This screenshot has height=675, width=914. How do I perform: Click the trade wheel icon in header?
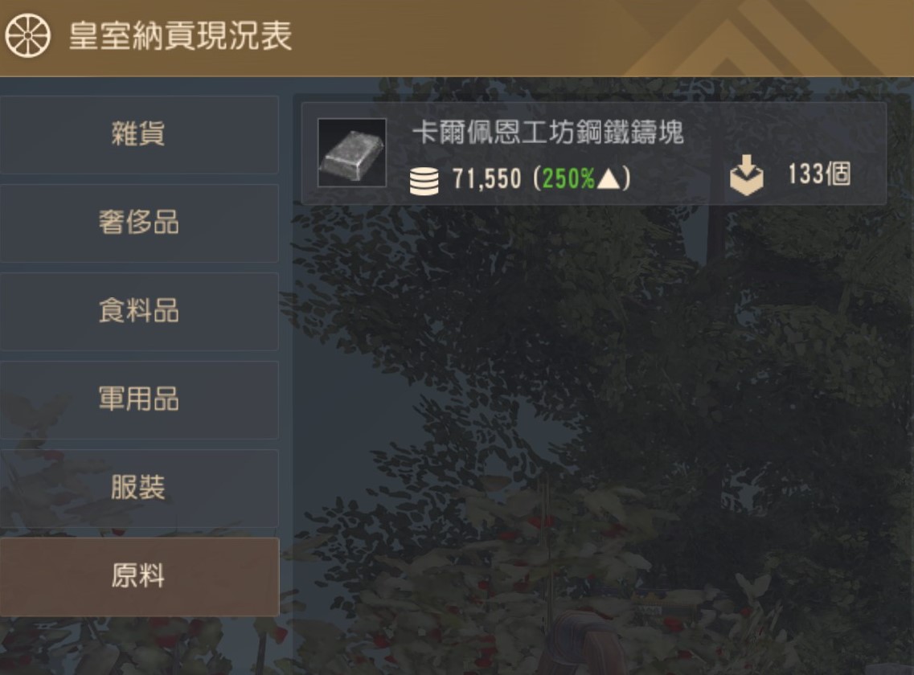[28, 35]
